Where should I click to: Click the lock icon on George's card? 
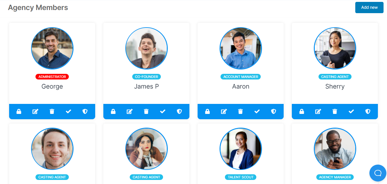point(19,111)
